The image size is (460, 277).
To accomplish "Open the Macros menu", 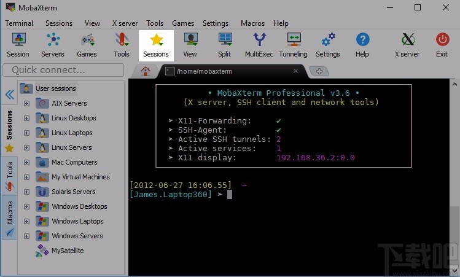I will (x=252, y=23).
